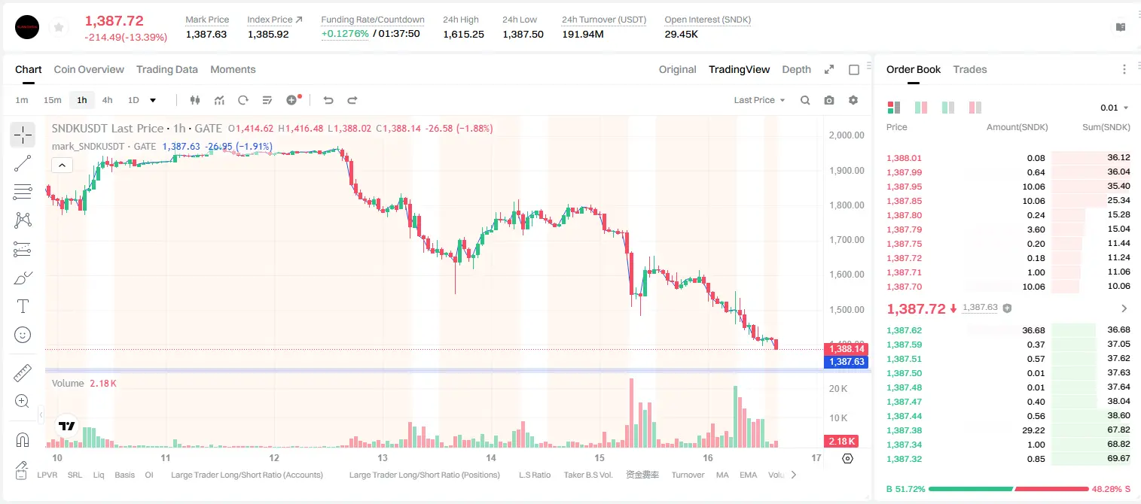Switch chart to Depth view
The image size is (1141, 504).
[796, 69]
